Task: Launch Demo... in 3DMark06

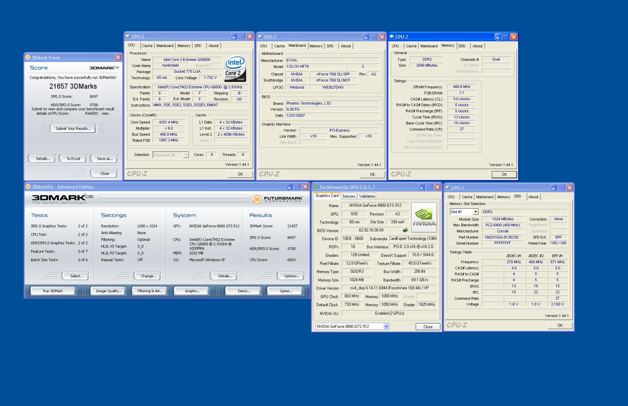Action: click(x=244, y=291)
